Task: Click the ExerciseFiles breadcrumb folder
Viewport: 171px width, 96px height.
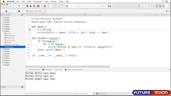Action: 67,15
